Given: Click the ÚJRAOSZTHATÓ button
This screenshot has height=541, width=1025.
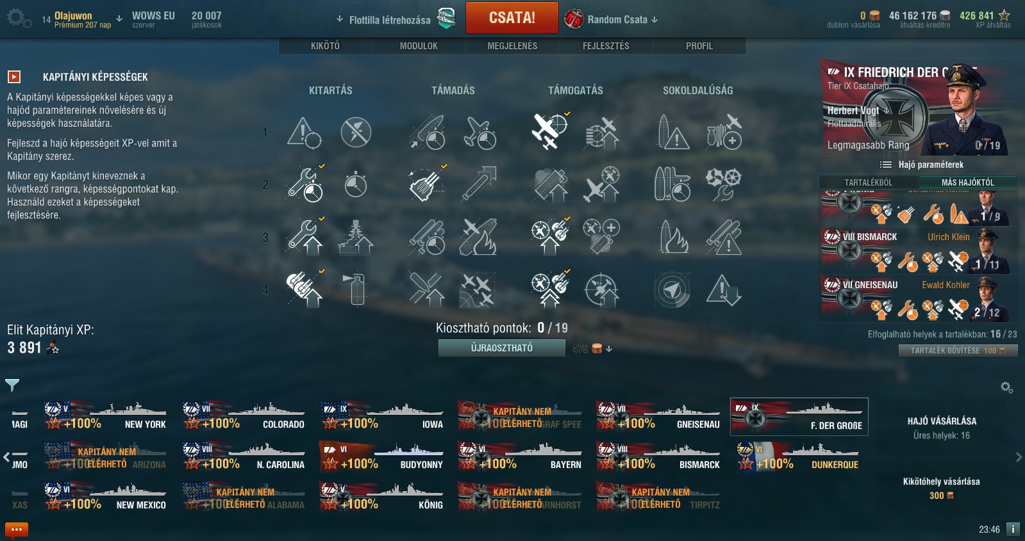Looking at the screenshot, I should (x=501, y=348).
